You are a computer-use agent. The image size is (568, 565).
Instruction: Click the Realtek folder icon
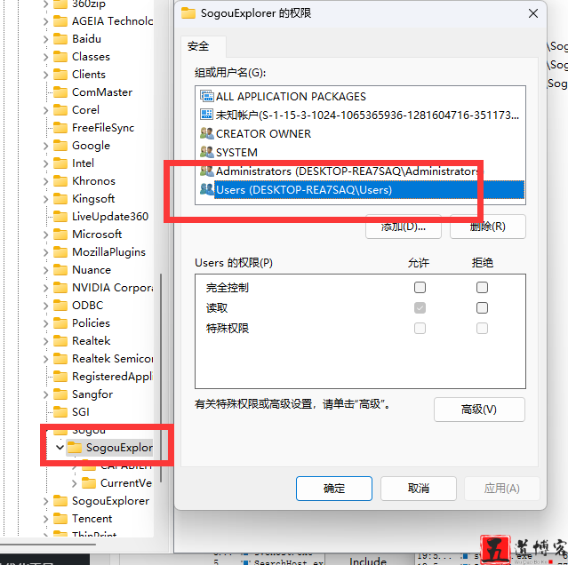(x=60, y=340)
